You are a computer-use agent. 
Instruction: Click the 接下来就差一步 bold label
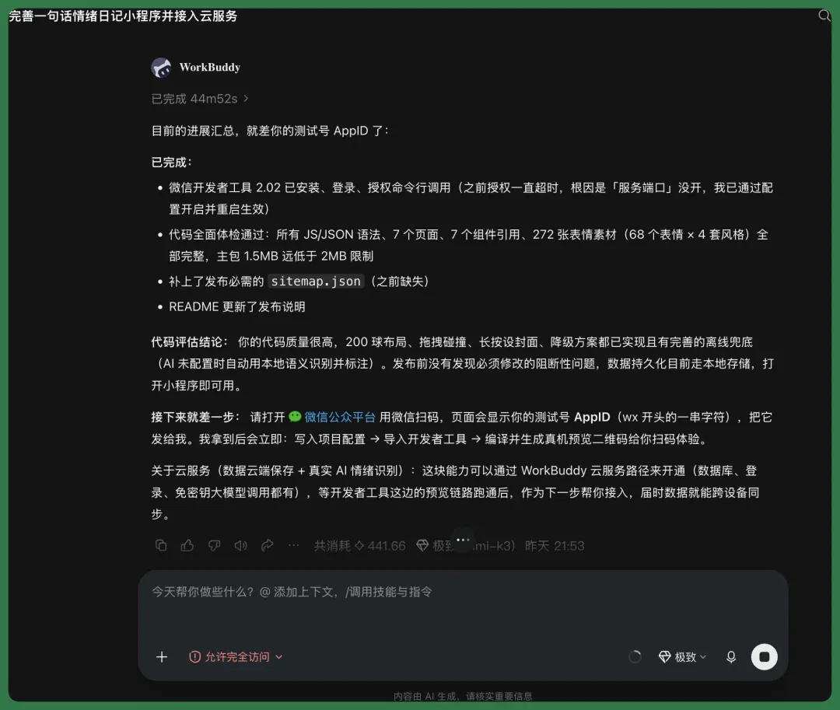tap(195, 417)
